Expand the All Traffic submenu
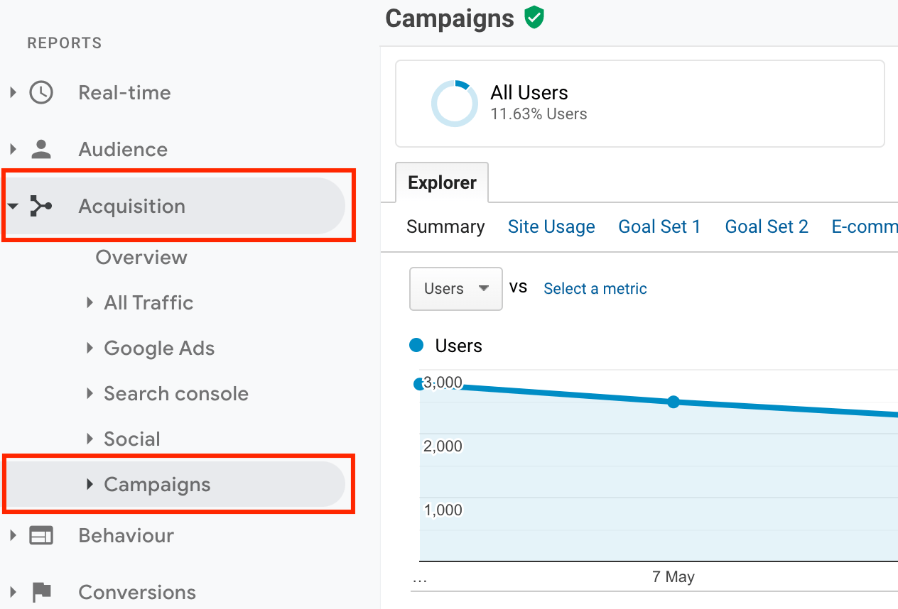This screenshot has width=898, height=609. coord(90,302)
